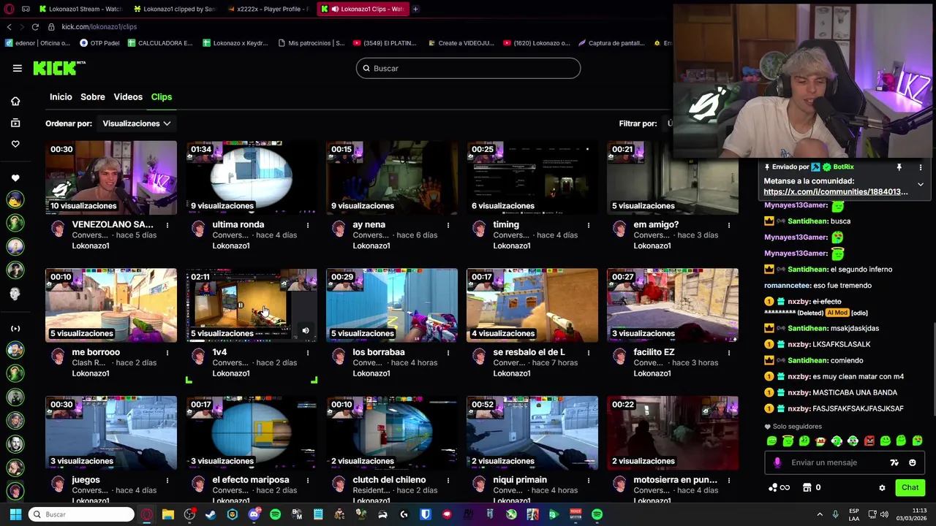Switch to the Videos tab
Screen dimensions: 936x526
pyautogui.click(x=128, y=96)
